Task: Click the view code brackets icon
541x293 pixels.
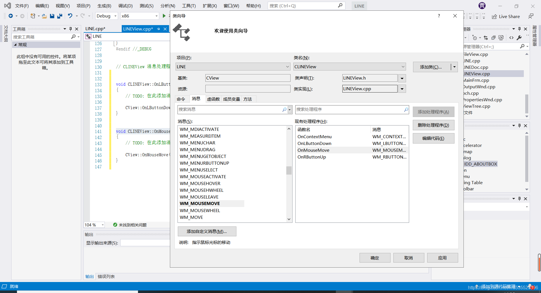Action: tap(511, 38)
